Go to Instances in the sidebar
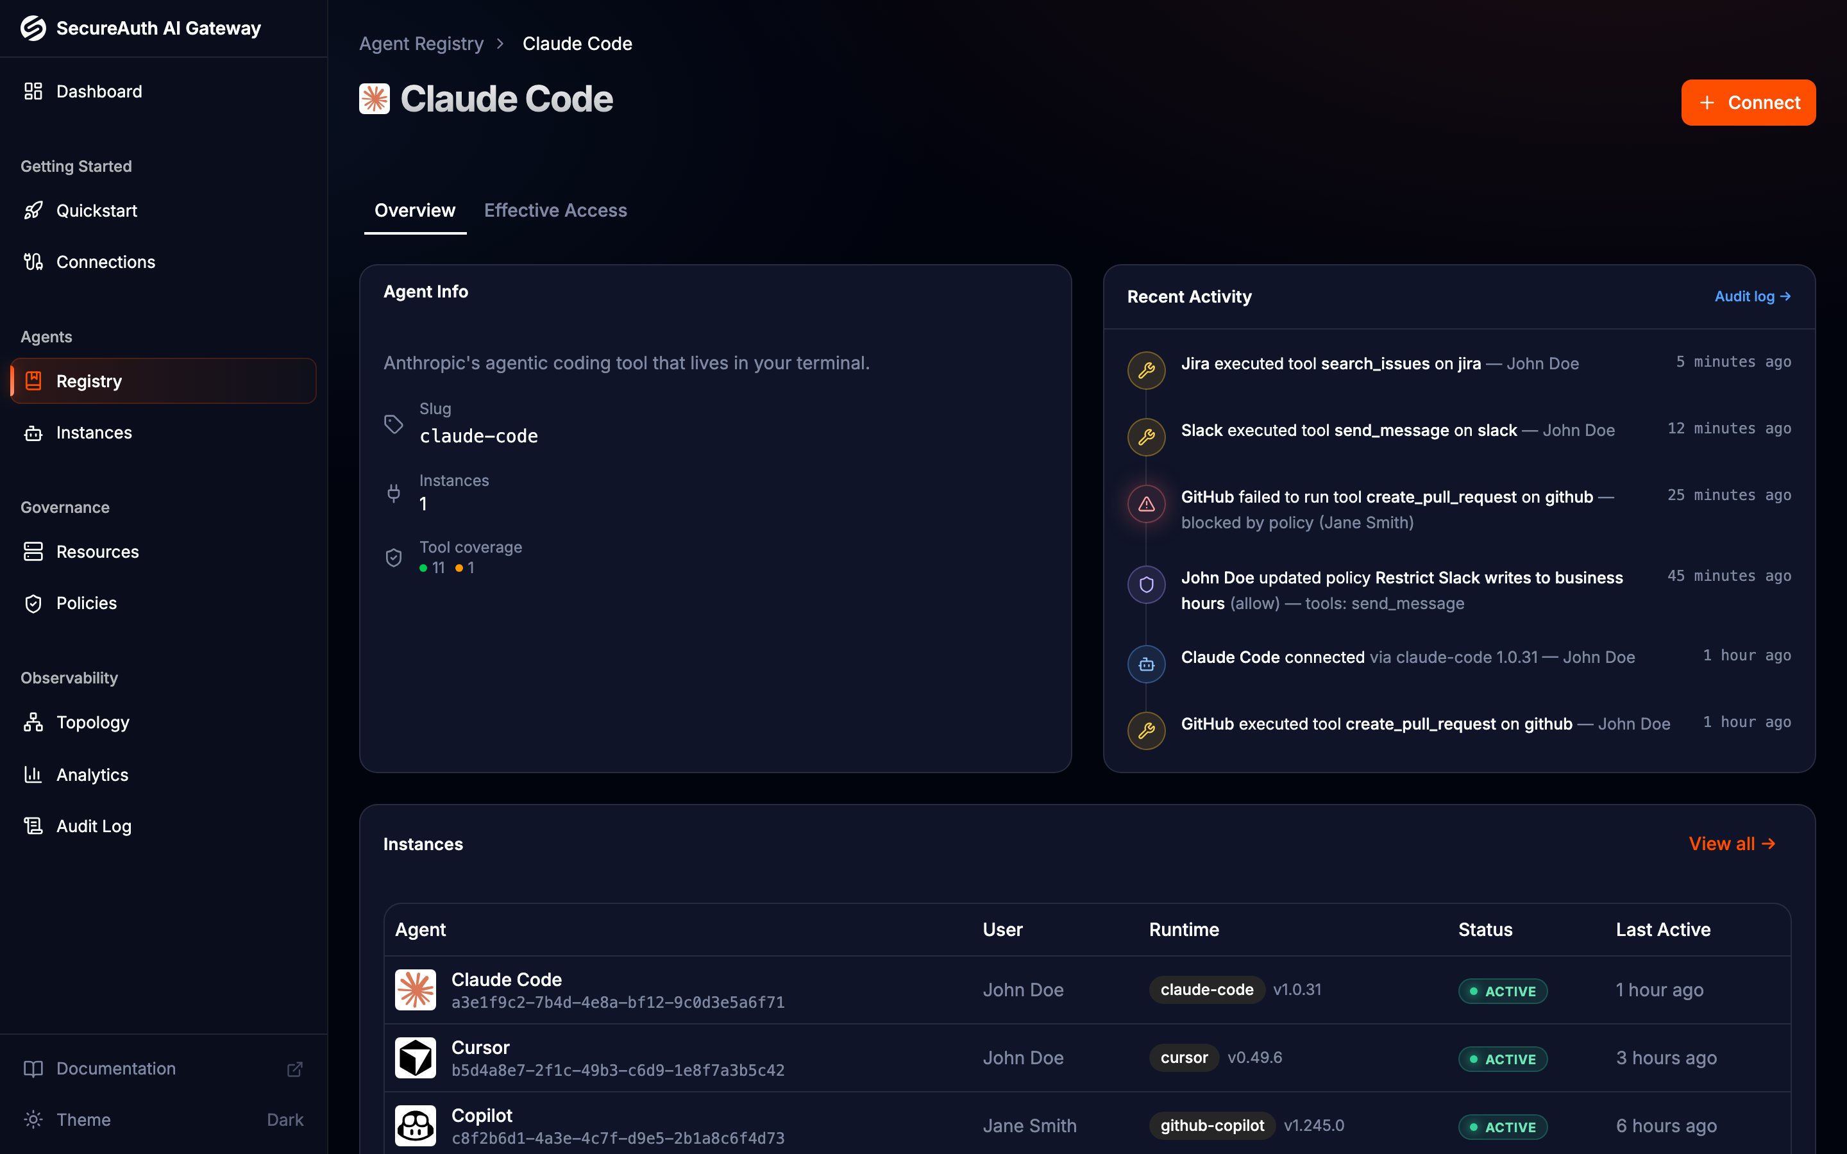This screenshot has height=1154, width=1847. pos(164,433)
